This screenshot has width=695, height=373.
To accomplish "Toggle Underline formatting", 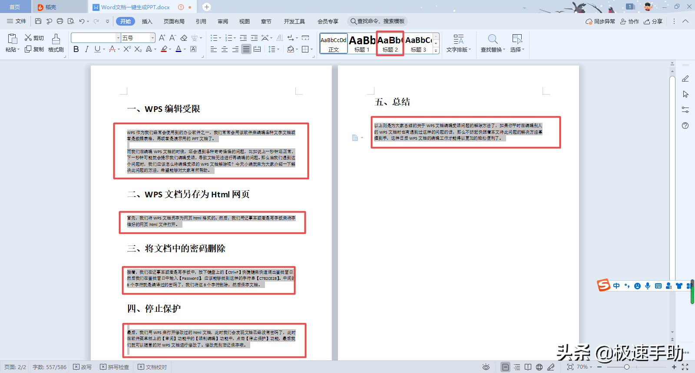I will coord(97,49).
